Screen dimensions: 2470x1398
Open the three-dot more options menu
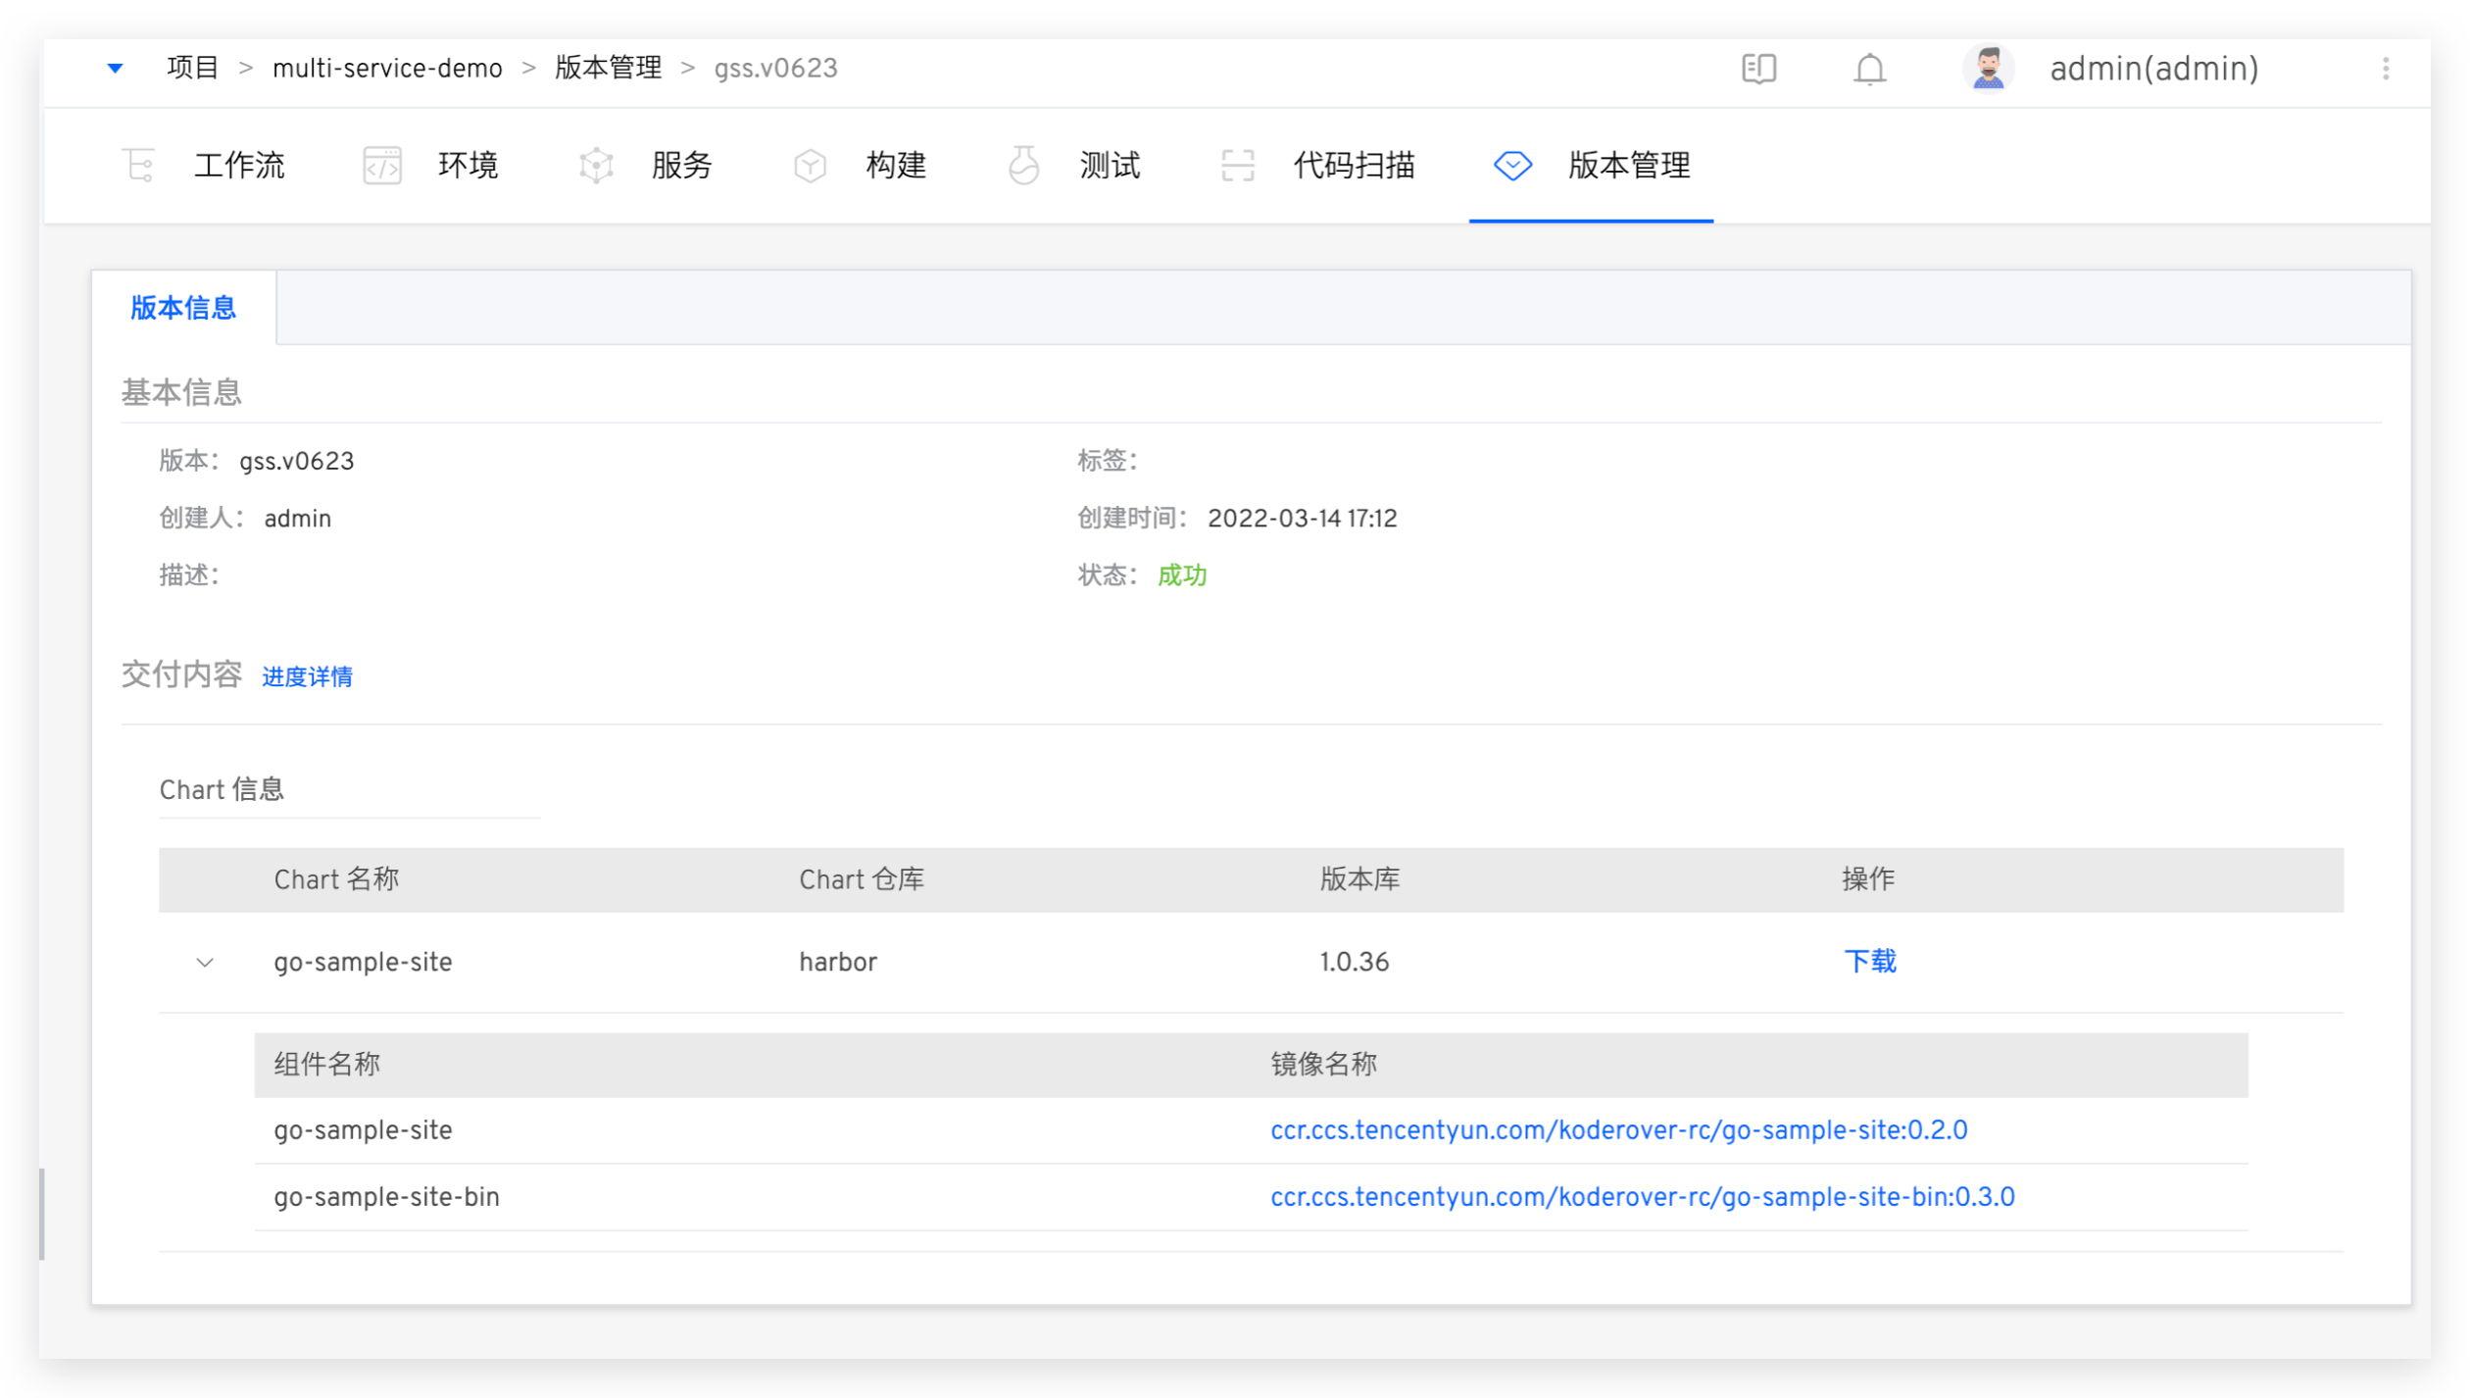click(2386, 69)
